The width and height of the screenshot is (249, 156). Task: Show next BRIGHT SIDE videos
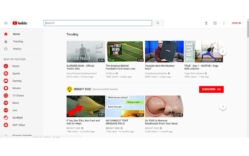pyautogui.click(x=223, y=106)
